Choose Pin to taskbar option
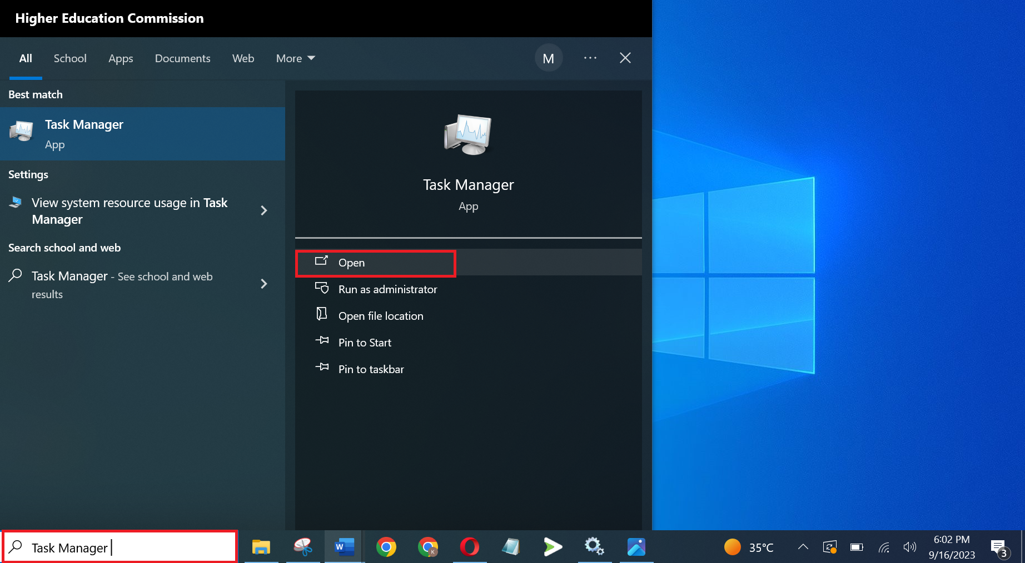1025x563 pixels. [x=371, y=369]
